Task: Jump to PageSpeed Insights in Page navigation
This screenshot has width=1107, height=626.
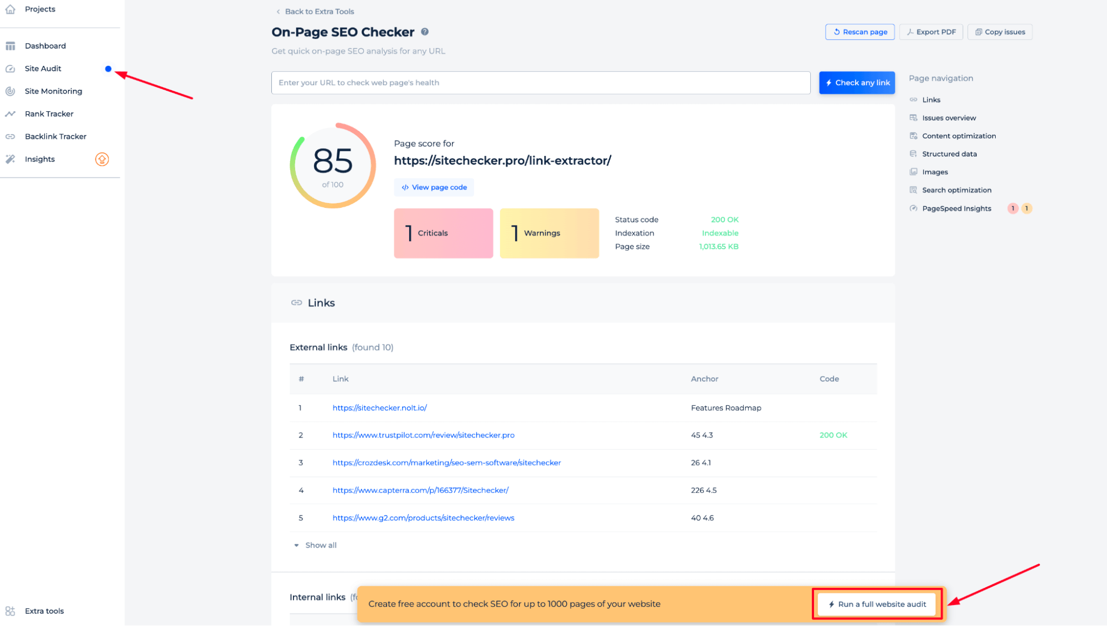Action: (956, 208)
